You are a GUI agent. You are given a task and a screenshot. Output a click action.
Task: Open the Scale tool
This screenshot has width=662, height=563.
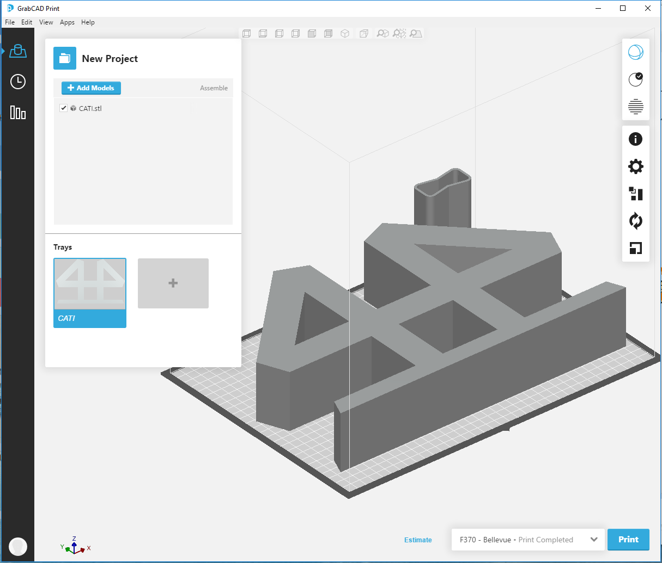click(x=636, y=248)
